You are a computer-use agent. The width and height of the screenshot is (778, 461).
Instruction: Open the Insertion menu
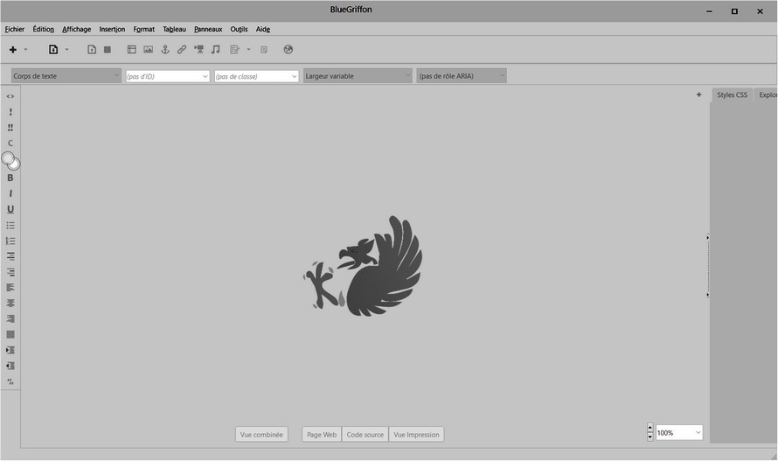[112, 29]
